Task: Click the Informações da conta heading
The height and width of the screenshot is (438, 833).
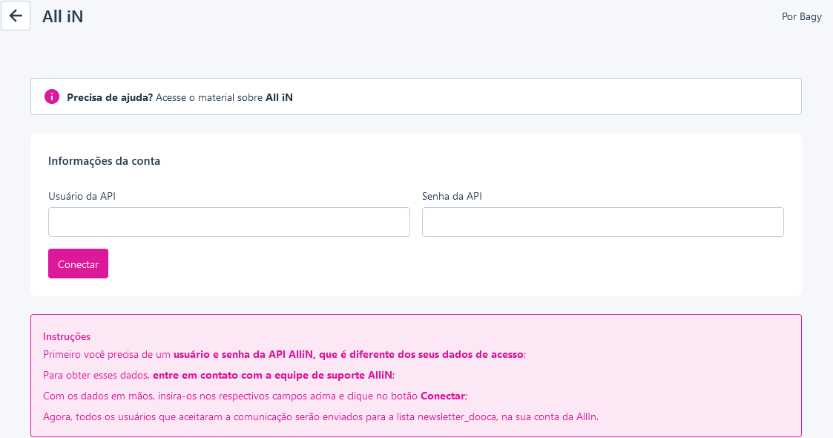Action: (x=104, y=161)
